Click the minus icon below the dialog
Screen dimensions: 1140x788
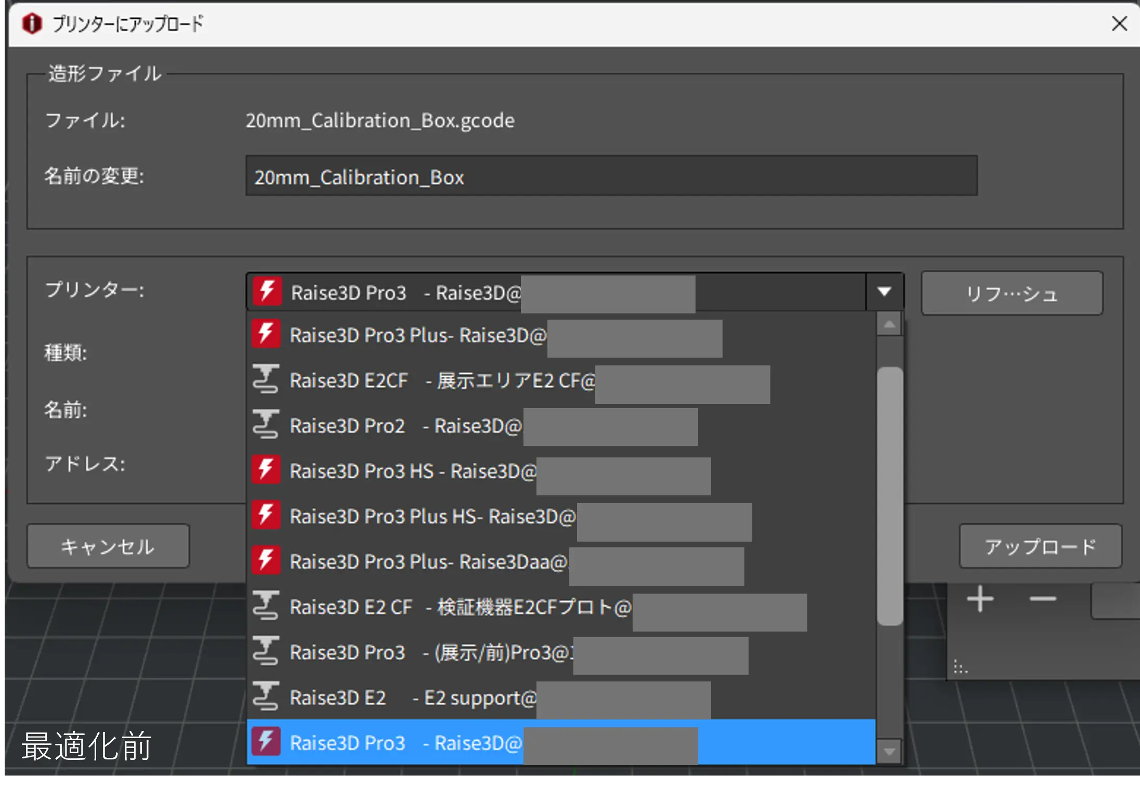pos(1042,599)
